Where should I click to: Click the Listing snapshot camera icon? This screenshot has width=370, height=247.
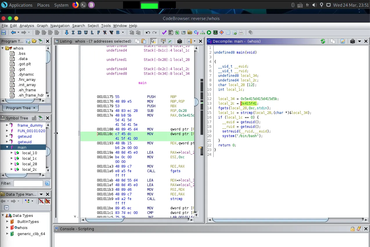(179, 41)
